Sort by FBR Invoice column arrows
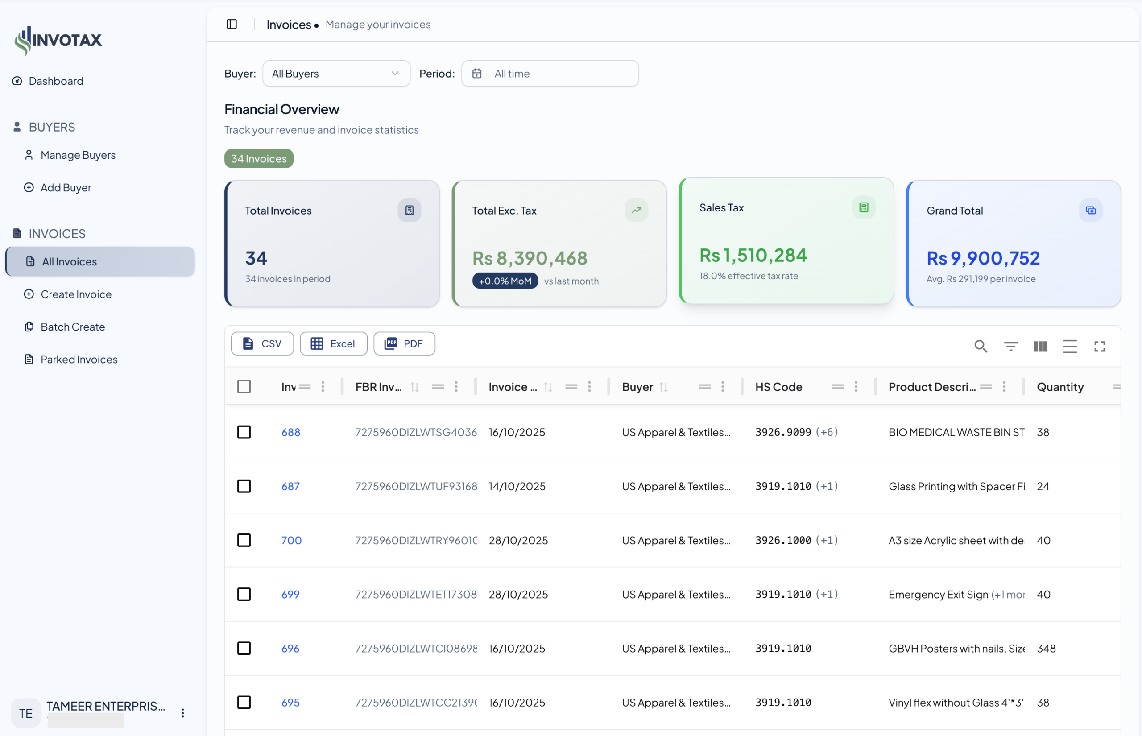Screen dimensions: 1142x736 coord(414,387)
